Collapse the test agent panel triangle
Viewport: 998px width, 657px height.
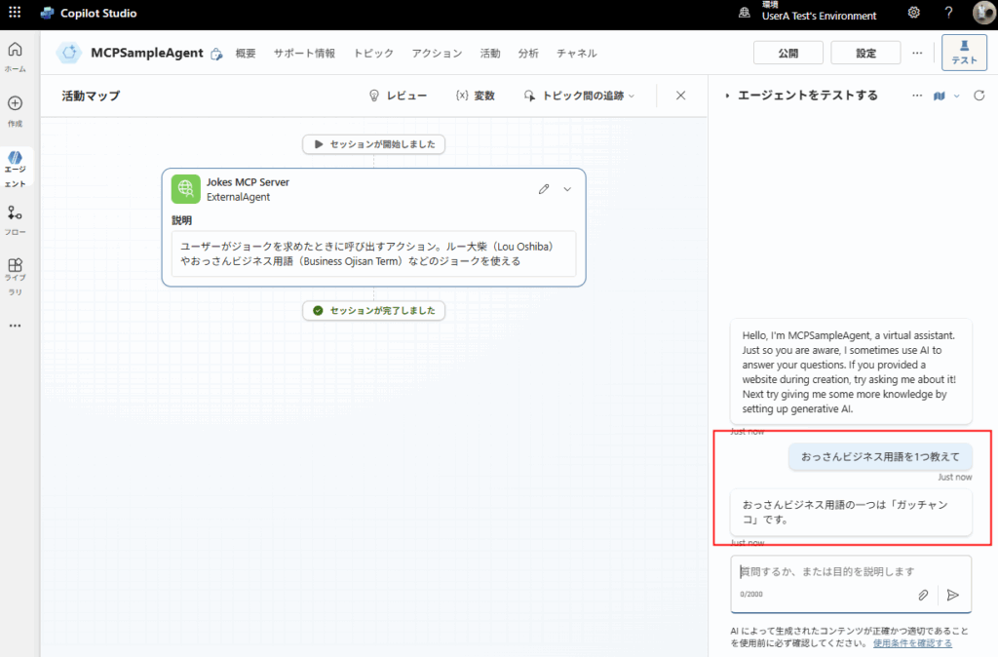click(x=727, y=96)
